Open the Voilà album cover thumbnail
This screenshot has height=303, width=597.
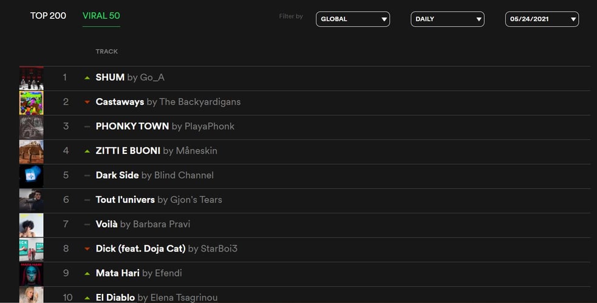(x=32, y=225)
